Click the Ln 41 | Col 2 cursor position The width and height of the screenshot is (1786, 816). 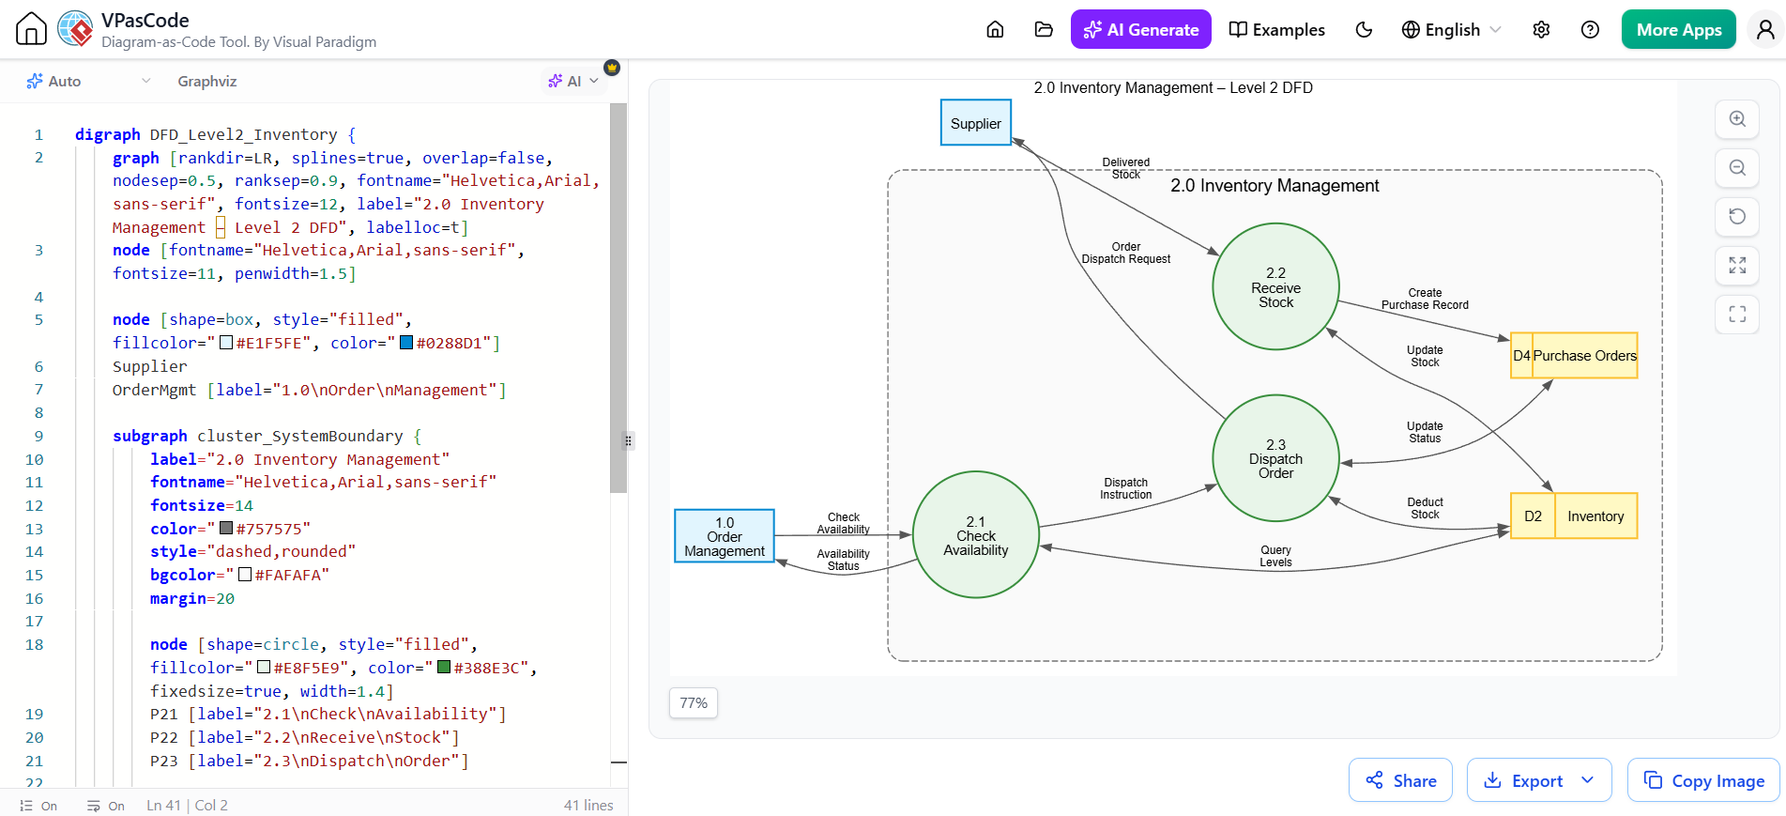[187, 806]
